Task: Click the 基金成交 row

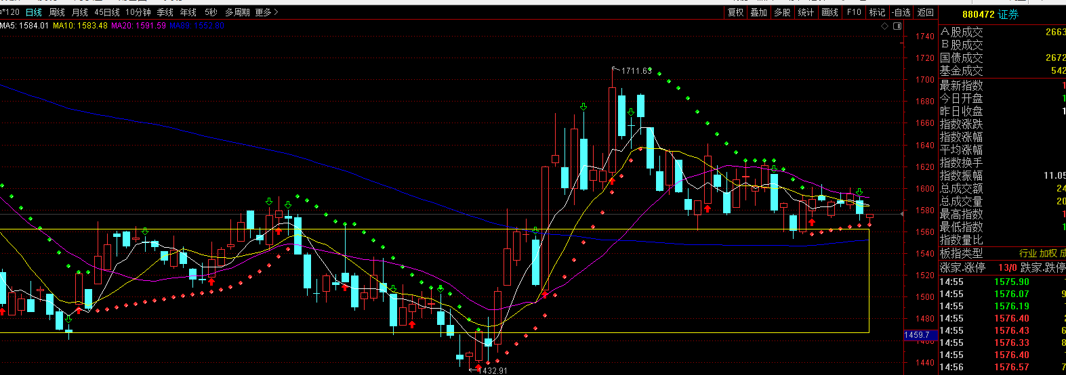Action: click(1002, 70)
